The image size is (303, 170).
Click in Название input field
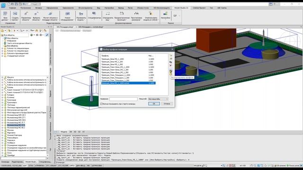(124, 99)
